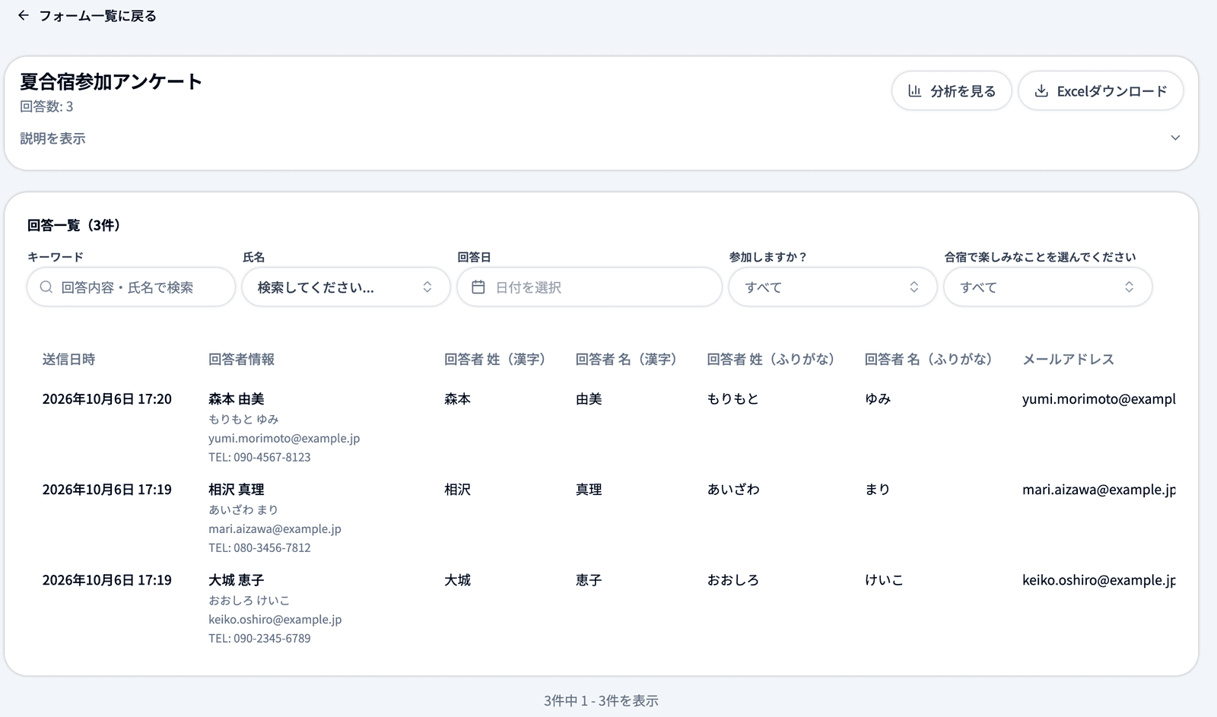Click the furigana cell おおしろ in the surname column

[x=733, y=579]
